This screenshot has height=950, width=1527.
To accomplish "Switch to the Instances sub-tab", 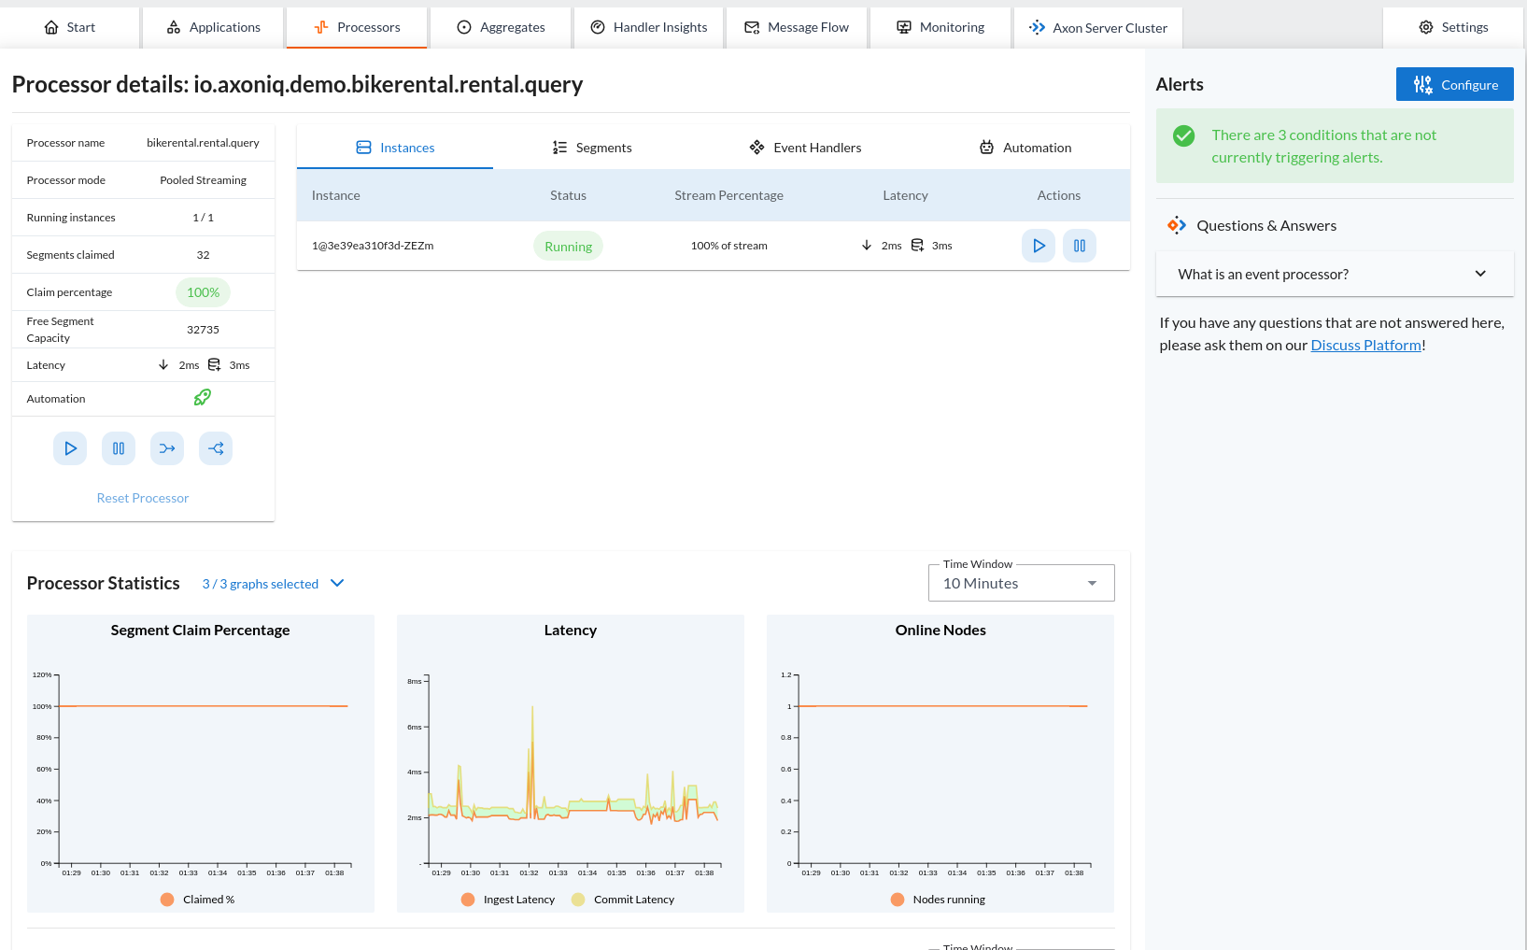I will 395,148.
